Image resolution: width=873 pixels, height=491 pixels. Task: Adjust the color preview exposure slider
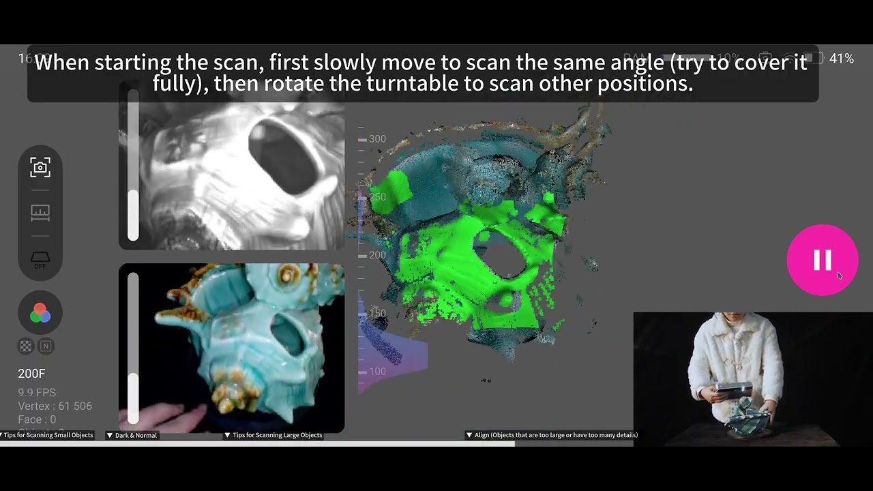[133, 348]
